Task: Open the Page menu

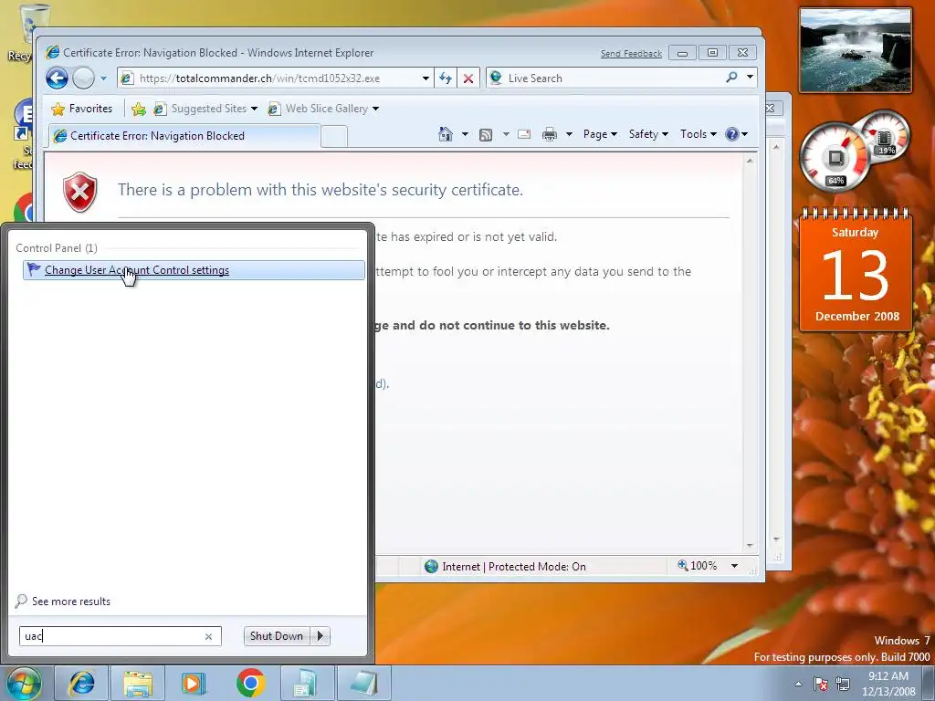Action: [600, 134]
